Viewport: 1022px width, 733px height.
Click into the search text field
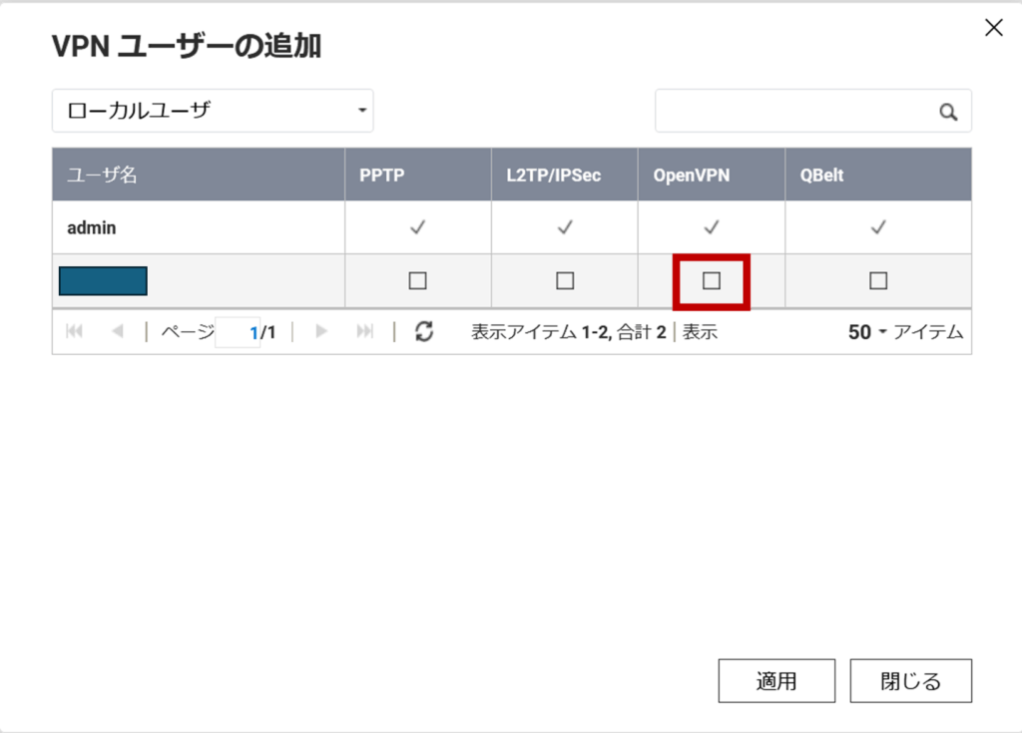coord(795,112)
